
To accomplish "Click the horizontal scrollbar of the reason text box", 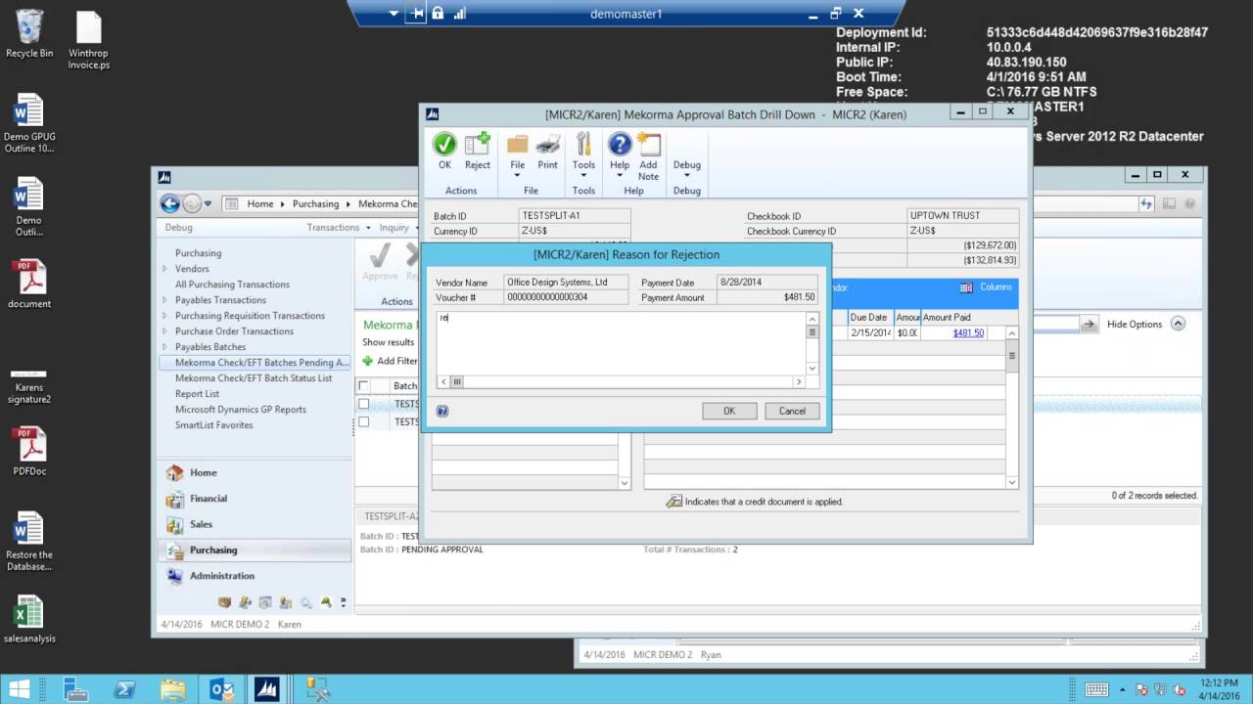I will click(x=622, y=382).
